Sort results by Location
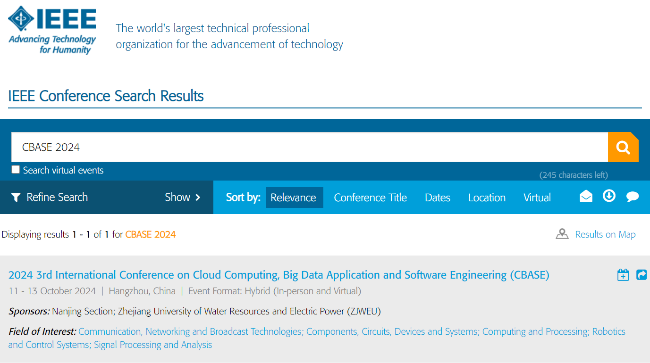This screenshot has height=363, width=650. pyautogui.click(x=487, y=198)
